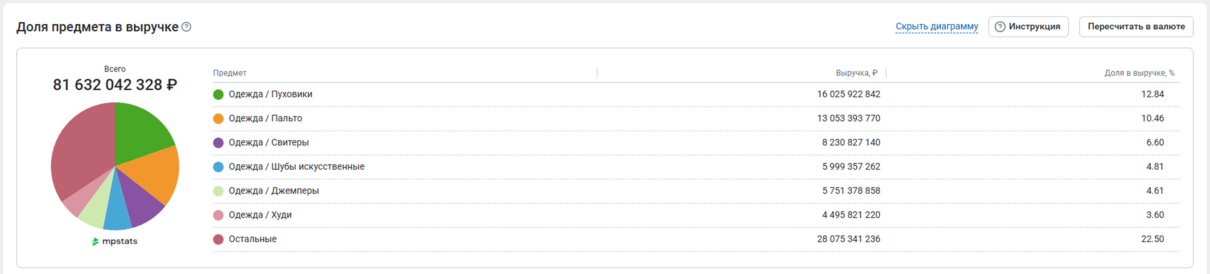Screen dimensions: 1210x274
Task: Click dark red Остальные legend dot
Action: (218, 239)
